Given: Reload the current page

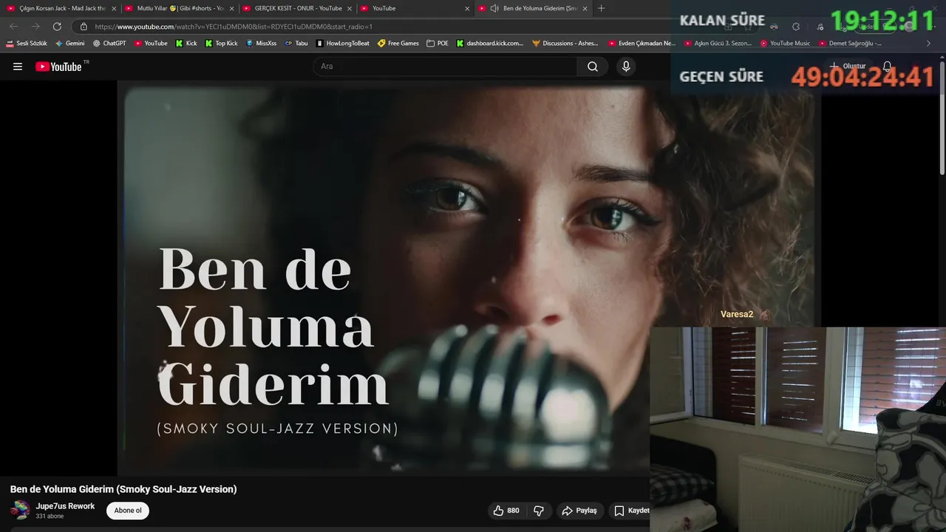Looking at the screenshot, I should (57, 27).
